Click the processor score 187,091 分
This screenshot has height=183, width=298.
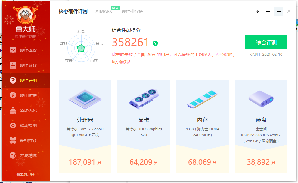click(x=85, y=162)
